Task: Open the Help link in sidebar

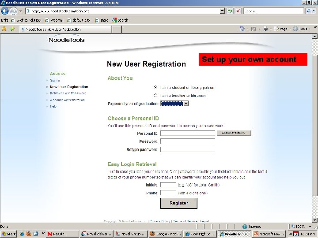Action: (x=53, y=106)
